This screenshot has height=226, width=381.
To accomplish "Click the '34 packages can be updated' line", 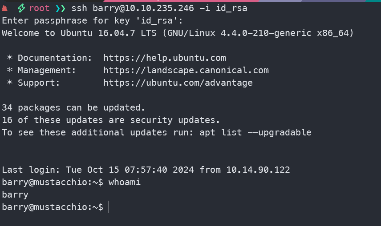I will point(74,107).
